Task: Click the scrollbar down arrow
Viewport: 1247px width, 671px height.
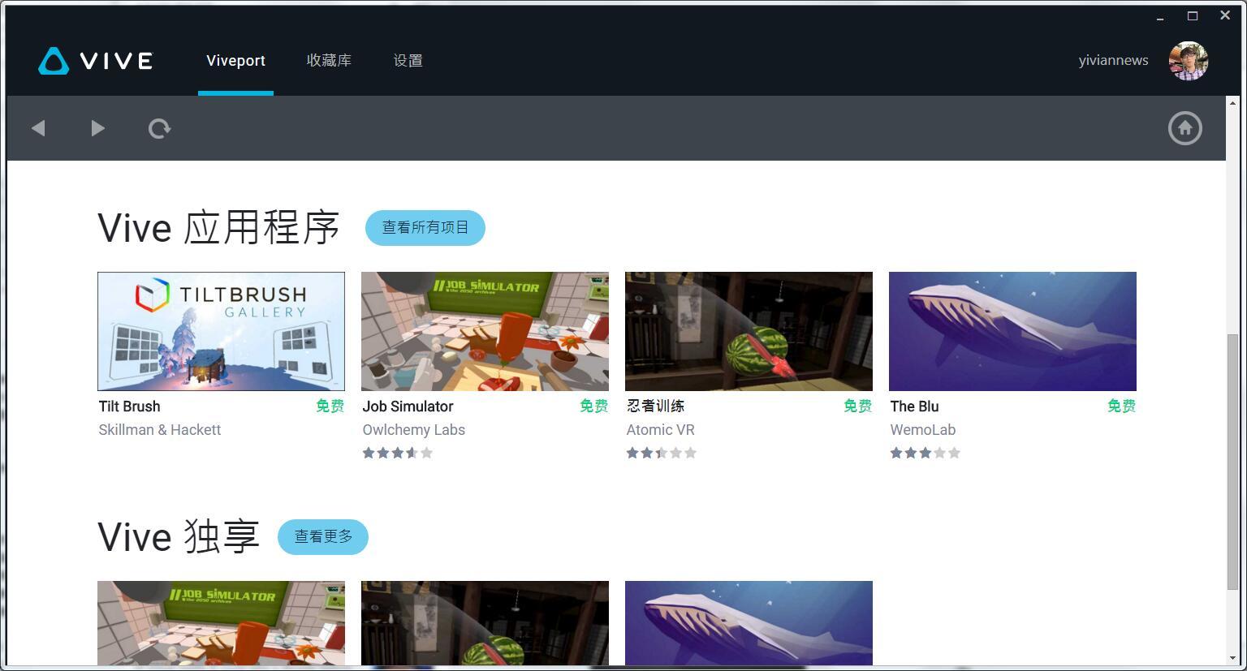Action: coord(1232,658)
